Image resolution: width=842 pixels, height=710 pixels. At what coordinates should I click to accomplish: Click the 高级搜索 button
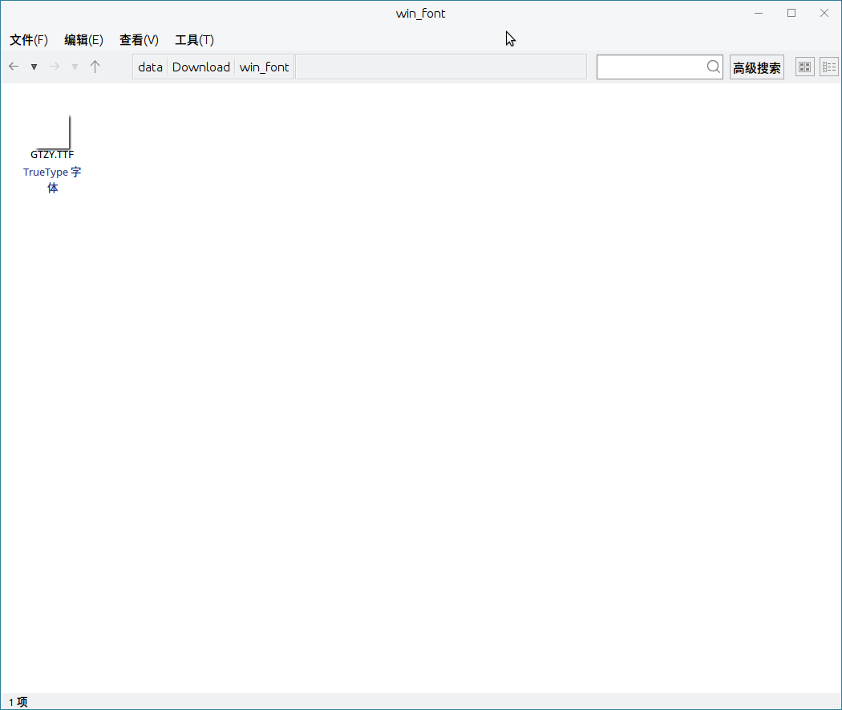pyautogui.click(x=757, y=67)
